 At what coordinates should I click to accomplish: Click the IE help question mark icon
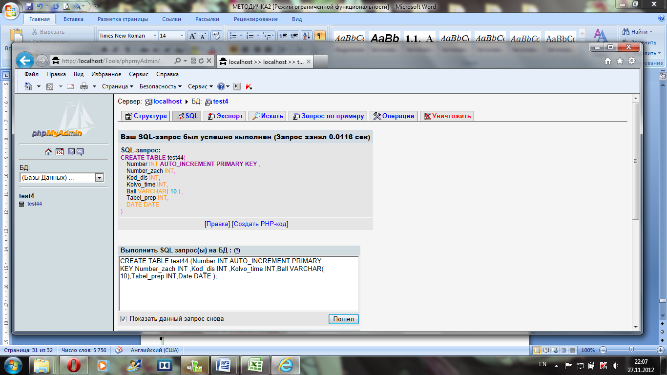[x=221, y=86]
